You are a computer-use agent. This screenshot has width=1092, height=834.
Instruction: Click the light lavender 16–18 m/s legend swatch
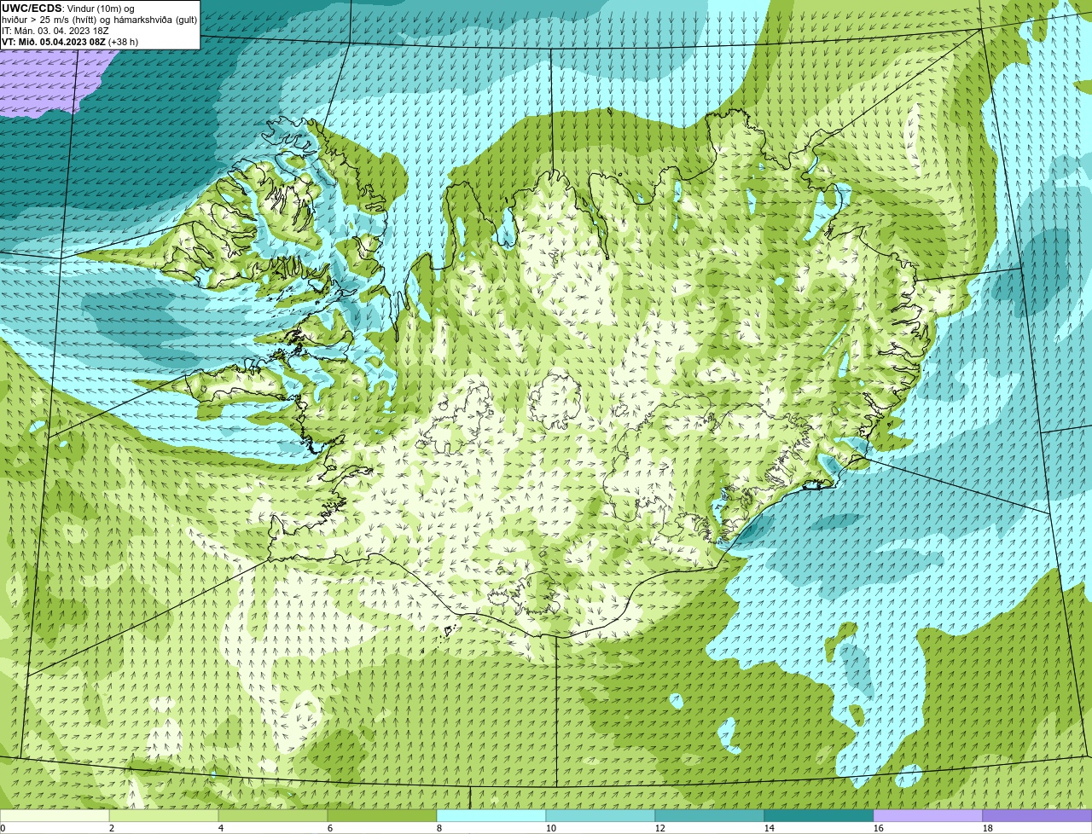[928, 815]
